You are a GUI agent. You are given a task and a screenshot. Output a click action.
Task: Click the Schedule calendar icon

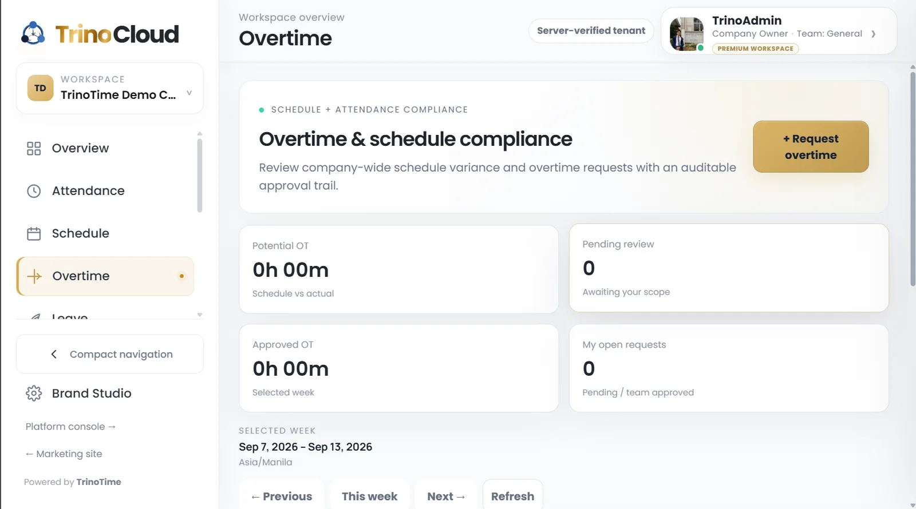click(x=34, y=234)
